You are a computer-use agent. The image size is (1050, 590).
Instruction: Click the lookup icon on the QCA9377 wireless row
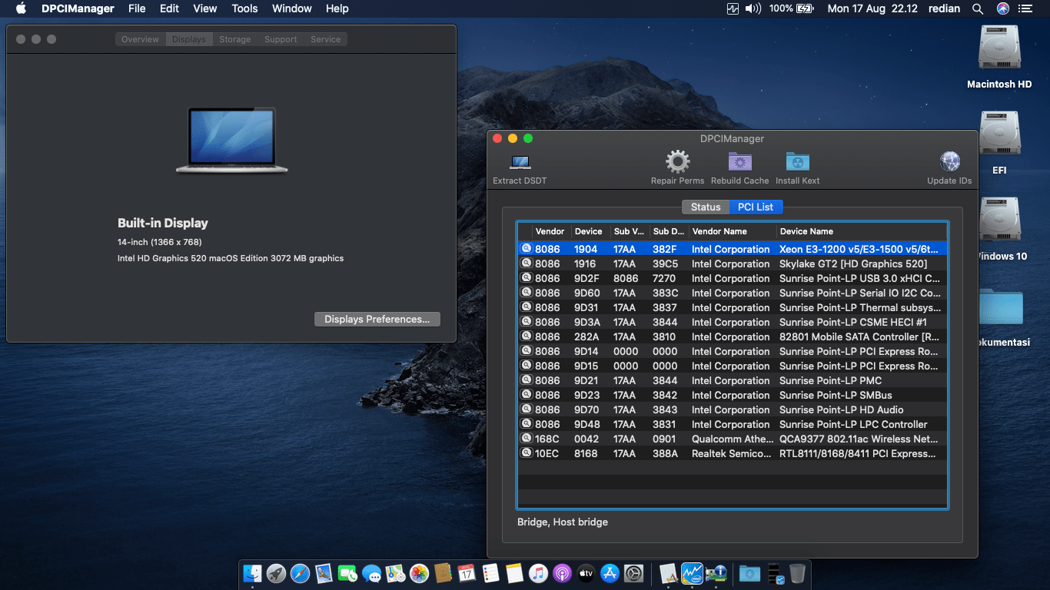[527, 439]
